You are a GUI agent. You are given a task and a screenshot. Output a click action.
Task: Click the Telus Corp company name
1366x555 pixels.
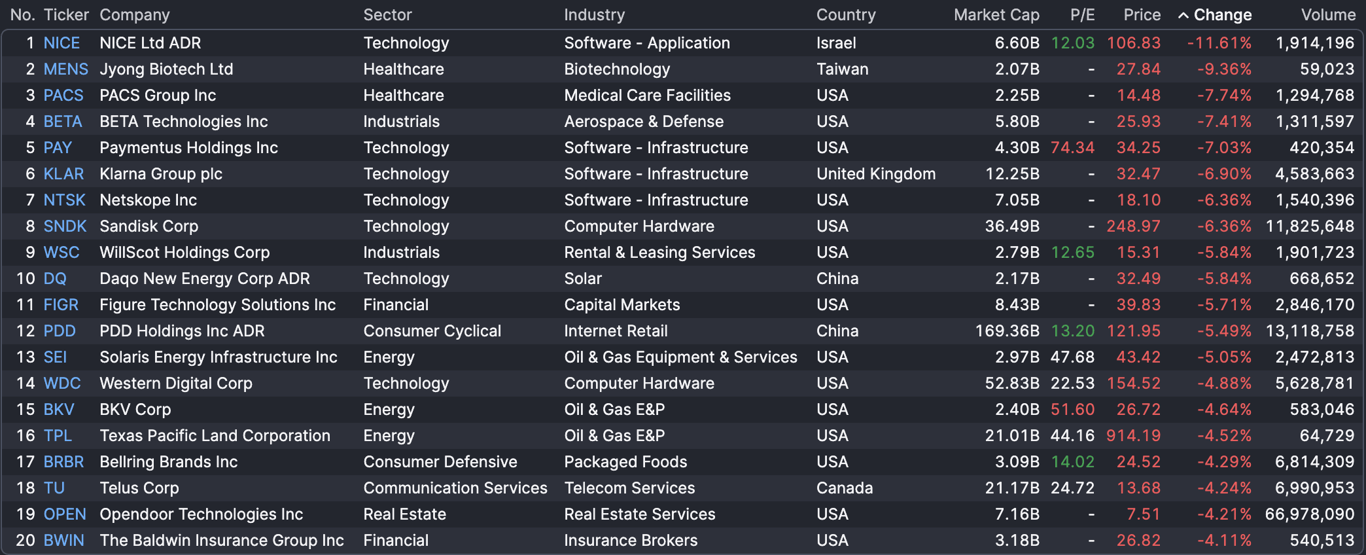click(139, 488)
